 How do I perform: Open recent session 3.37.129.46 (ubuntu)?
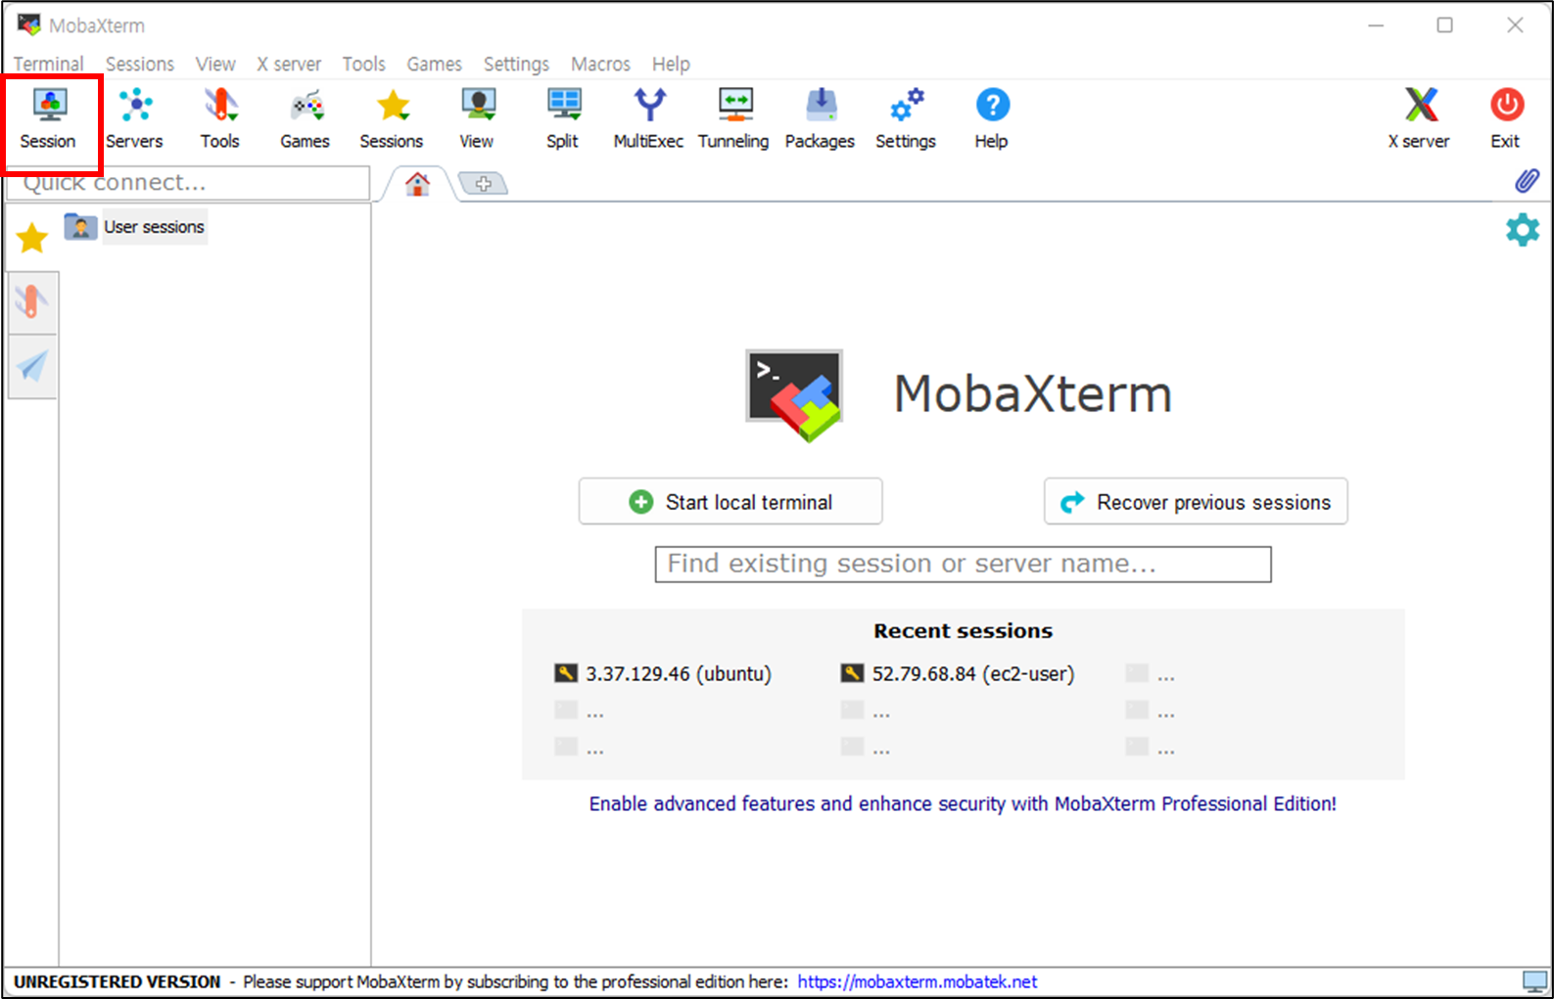[663, 673]
